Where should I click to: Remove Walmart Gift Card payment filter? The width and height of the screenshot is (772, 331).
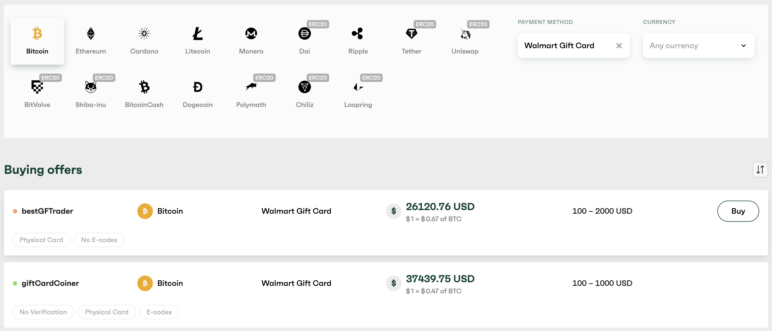[619, 45]
